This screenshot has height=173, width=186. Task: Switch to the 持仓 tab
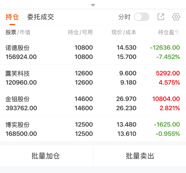point(12,17)
